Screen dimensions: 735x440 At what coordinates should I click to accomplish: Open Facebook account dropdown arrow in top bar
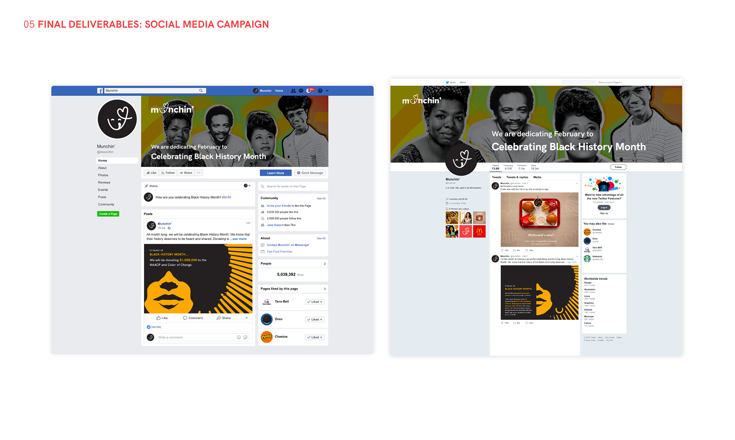click(327, 91)
